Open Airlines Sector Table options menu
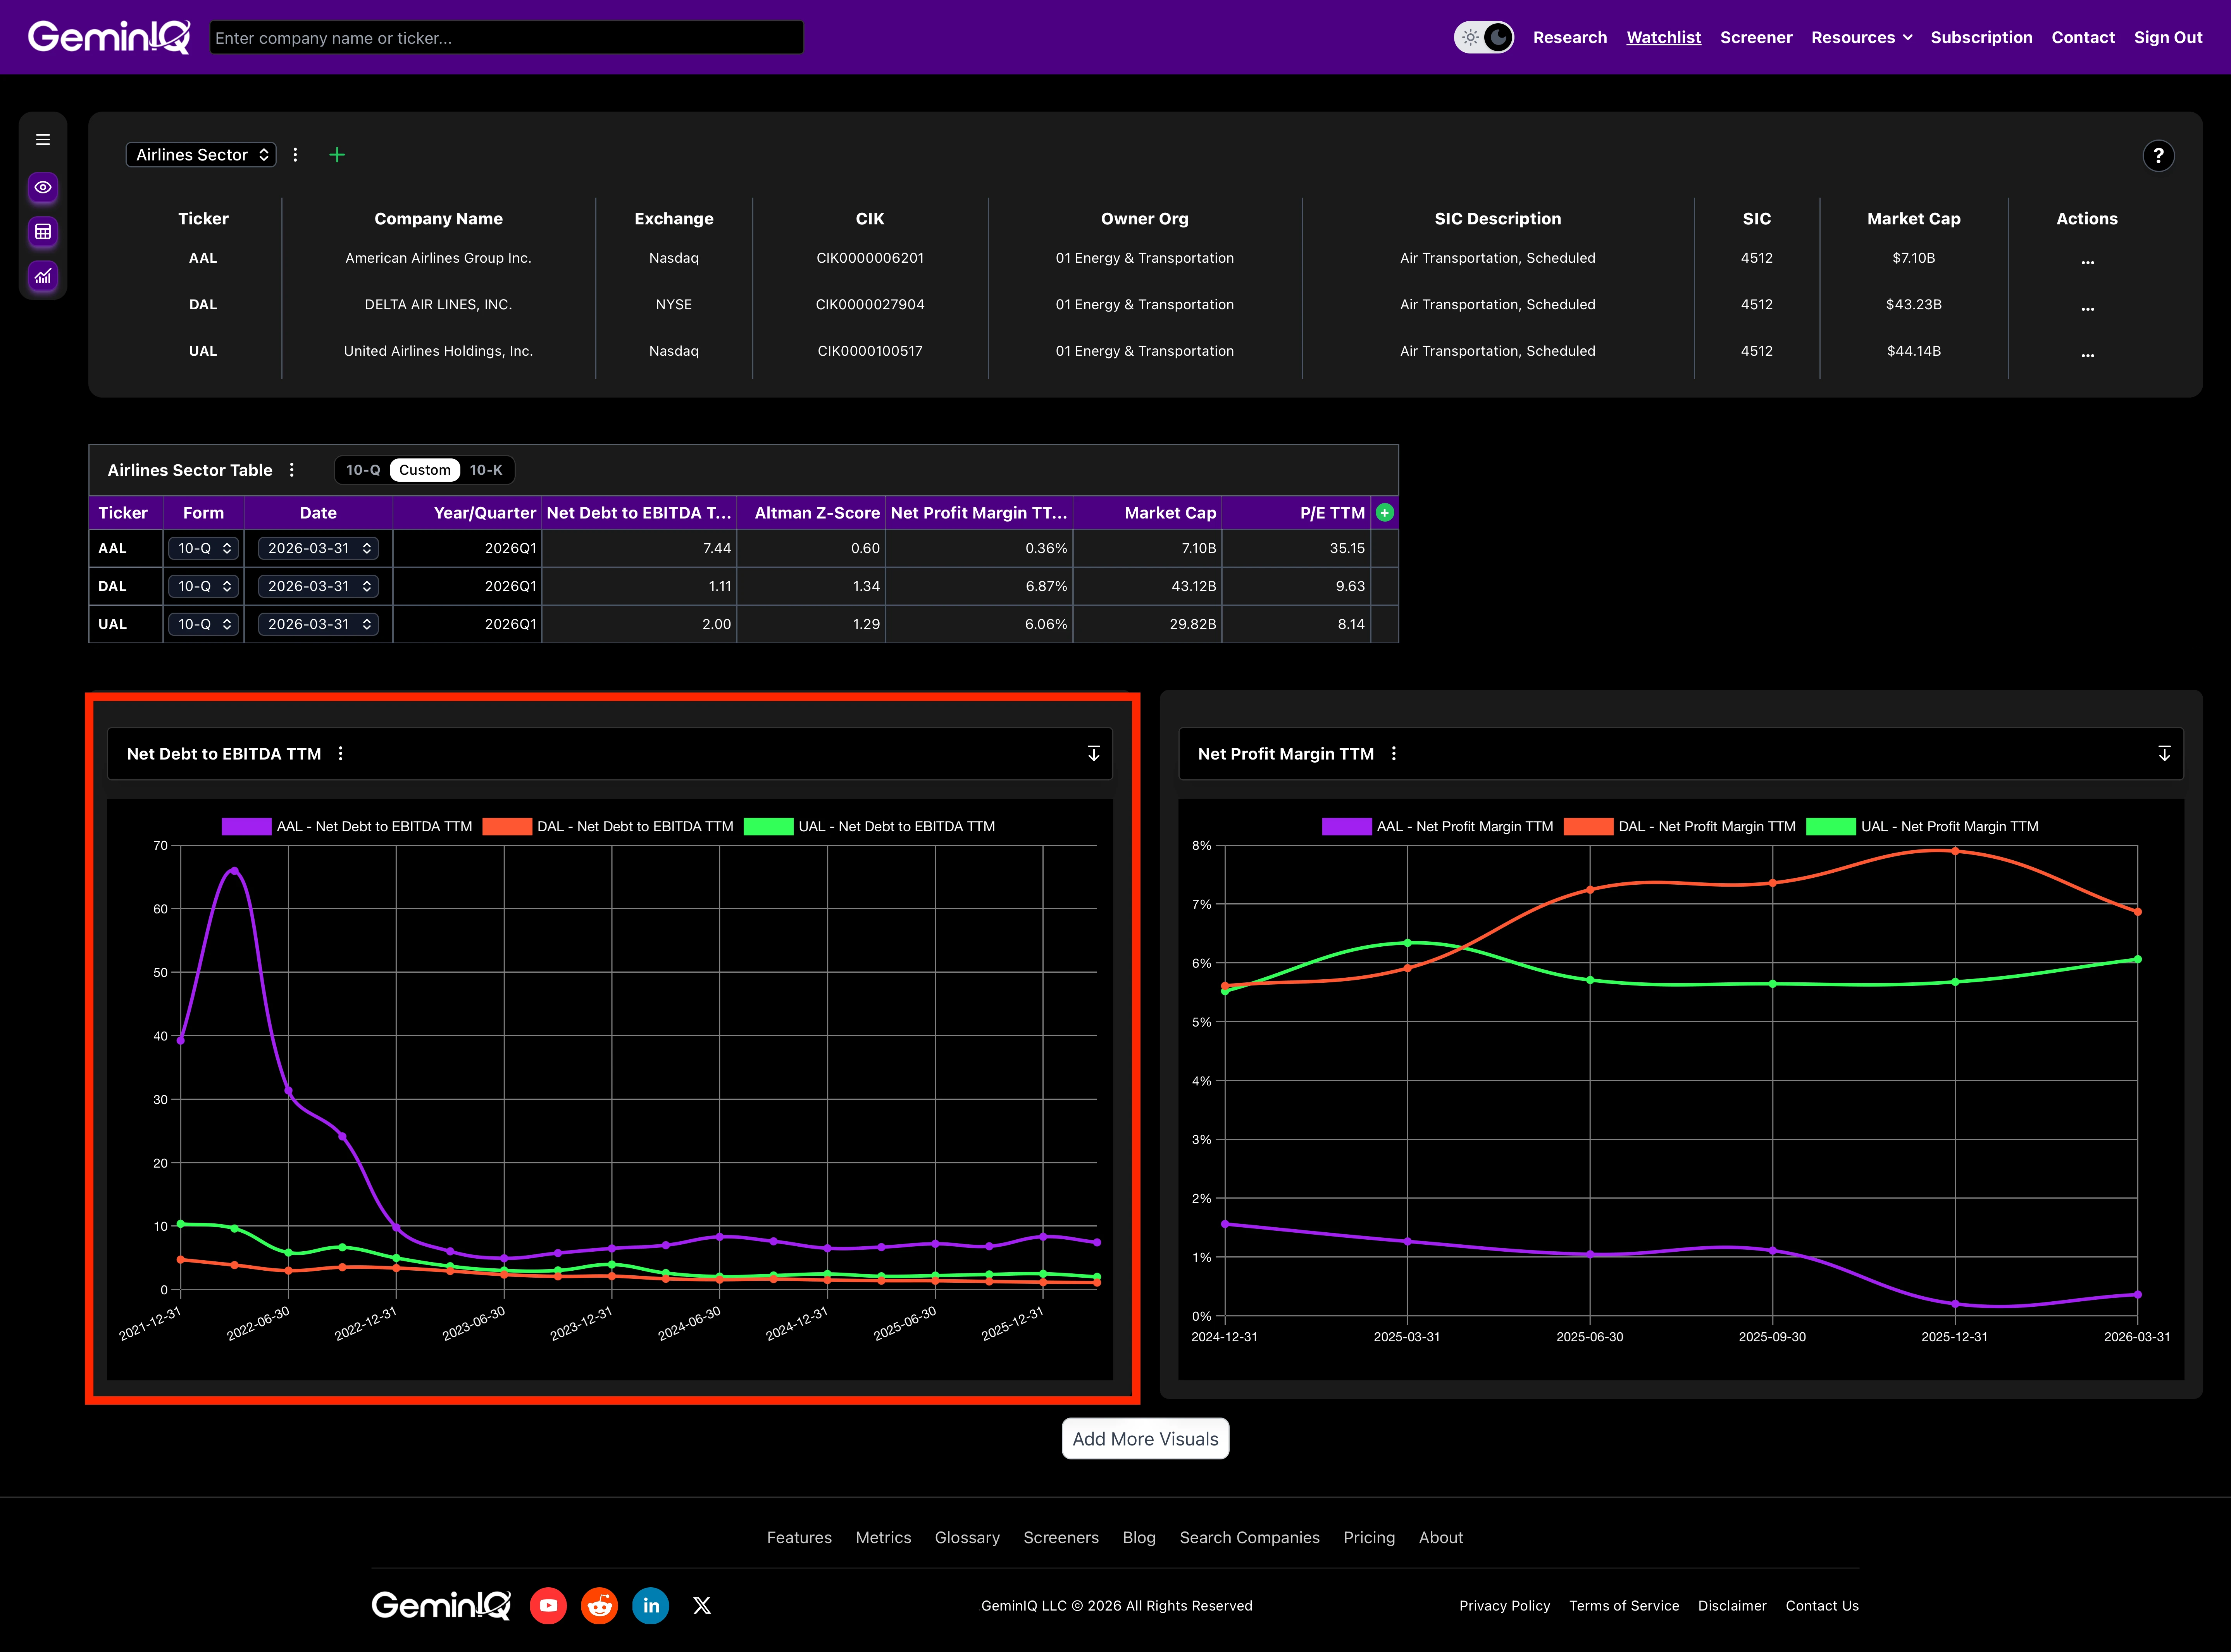This screenshot has height=1652, width=2231. 292,470
